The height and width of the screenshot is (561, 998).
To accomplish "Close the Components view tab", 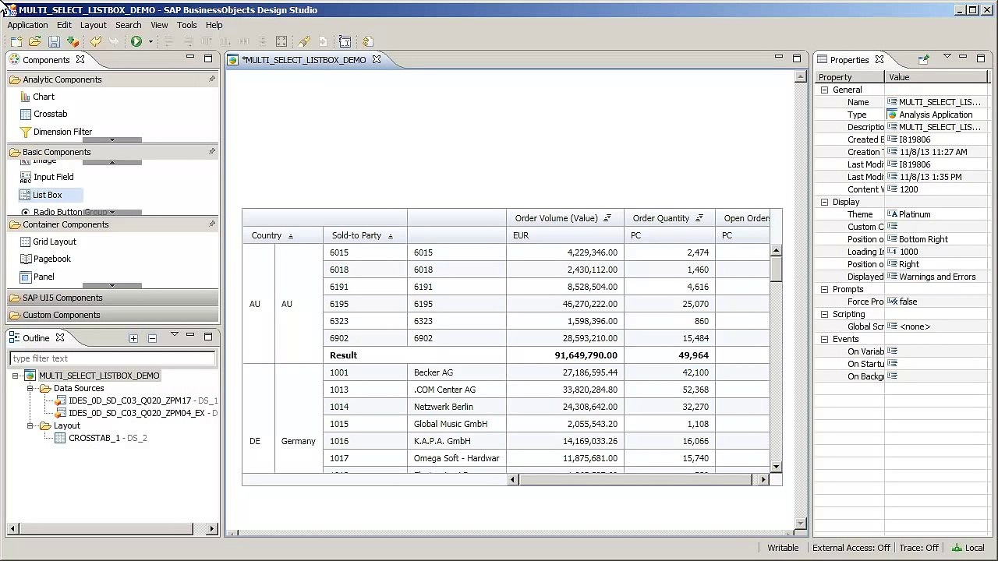I will click(80, 59).
